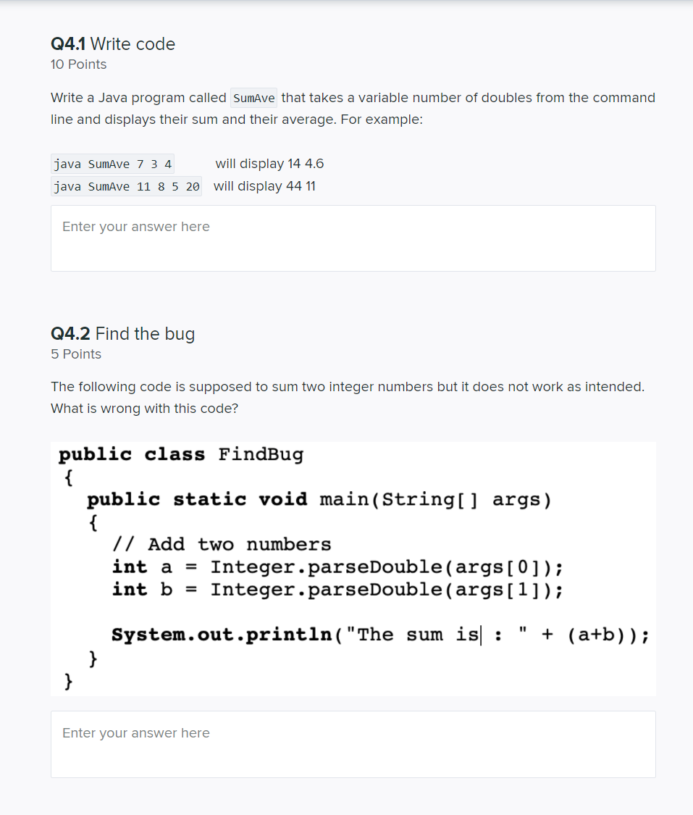Select the text 'will display 14 4.6'
Screen dimensions: 693x815
(x=269, y=164)
